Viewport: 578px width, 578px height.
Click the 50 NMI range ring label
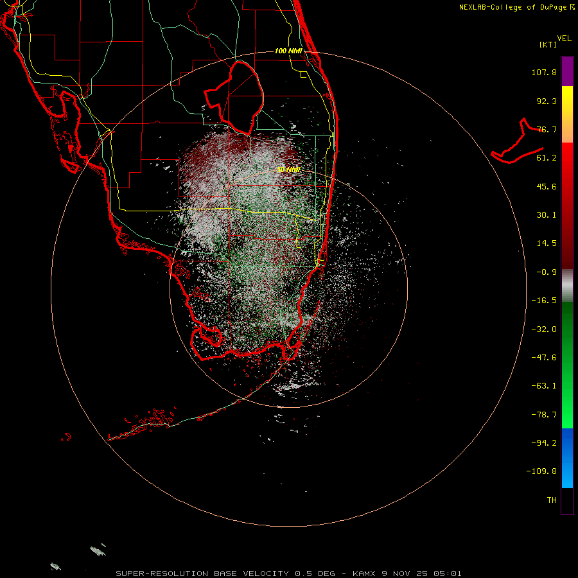[288, 170]
